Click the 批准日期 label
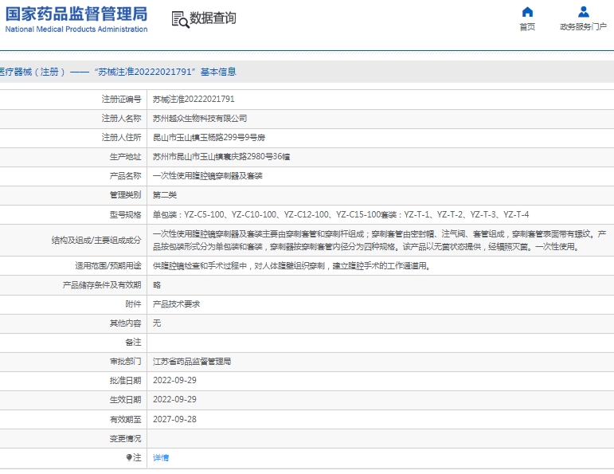Viewport: 614px width, 474px height. point(125,380)
